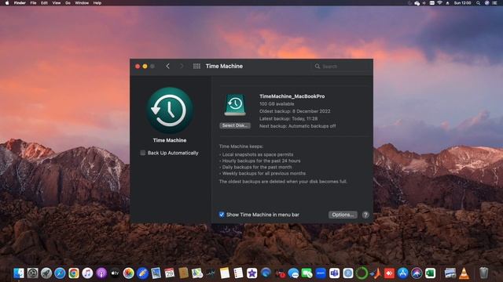Open the Help menu
The height and width of the screenshot is (282, 503).
tap(97, 3)
